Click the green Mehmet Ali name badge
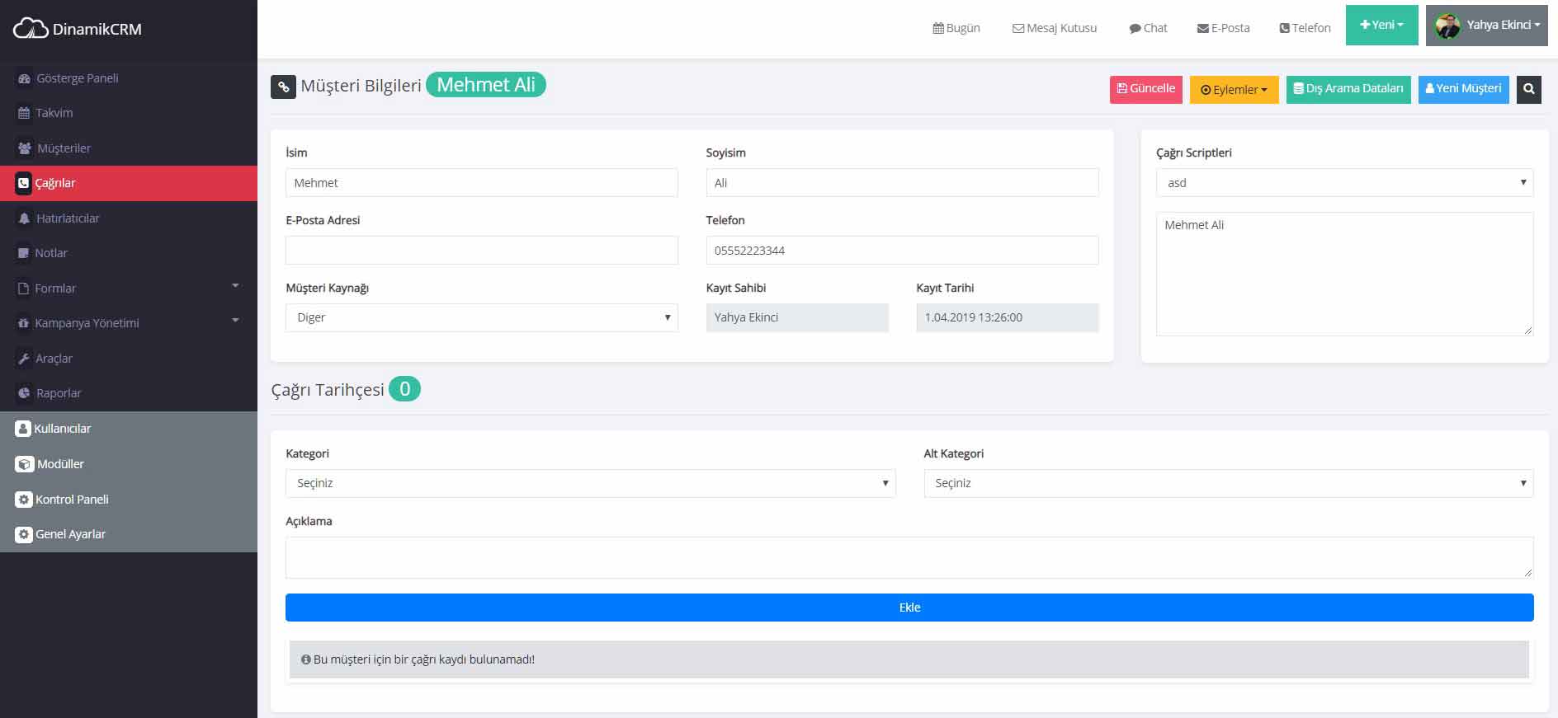Image resolution: width=1558 pixels, height=718 pixels. [x=486, y=85]
